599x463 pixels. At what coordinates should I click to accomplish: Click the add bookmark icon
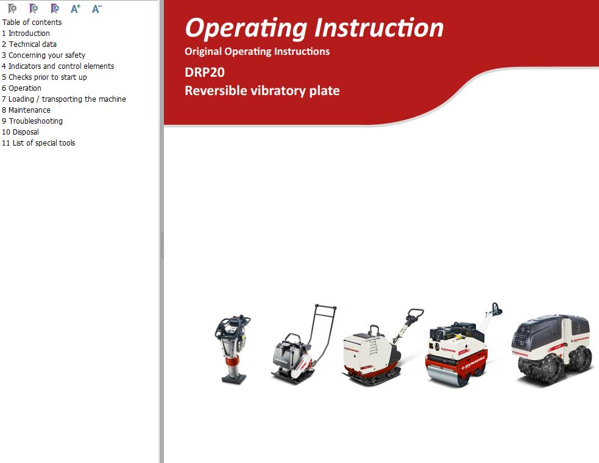pyautogui.click(x=34, y=9)
